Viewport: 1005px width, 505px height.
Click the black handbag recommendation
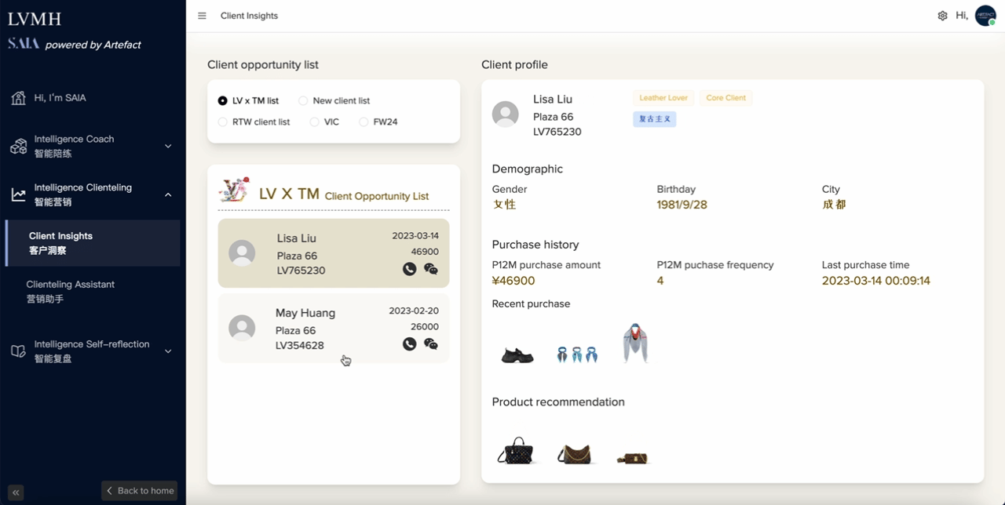[516, 451]
